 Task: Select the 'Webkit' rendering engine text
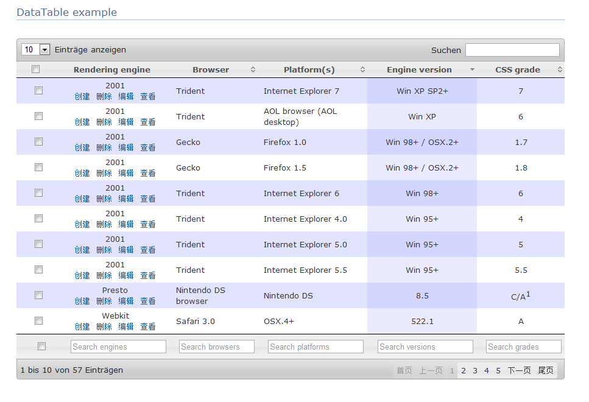pyautogui.click(x=115, y=316)
